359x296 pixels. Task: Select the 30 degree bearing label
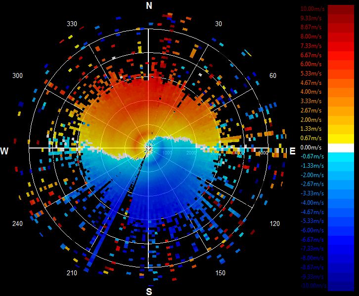pos(219,24)
